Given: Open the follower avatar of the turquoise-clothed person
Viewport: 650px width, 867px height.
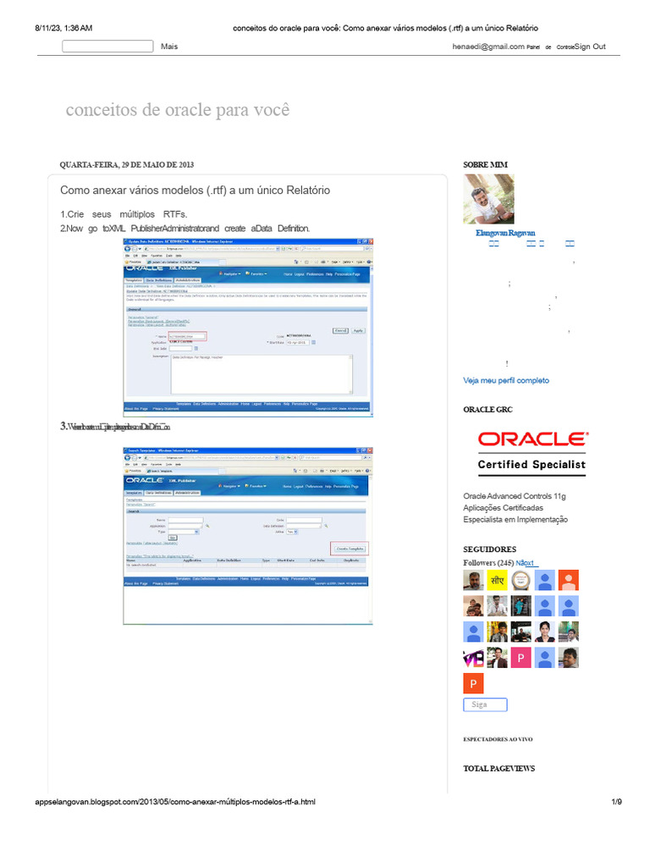Looking at the screenshot, I should point(521,606).
